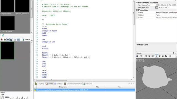Click the materials panel scroll down arrow
Viewport: 177px width, 99px height.
pos(32,32)
